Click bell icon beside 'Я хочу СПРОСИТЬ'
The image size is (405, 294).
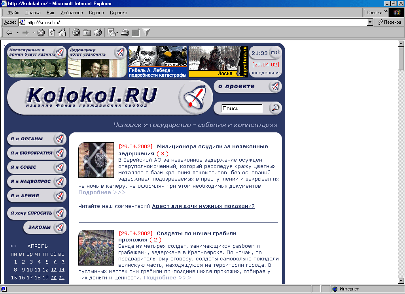[x=60, y=213]
